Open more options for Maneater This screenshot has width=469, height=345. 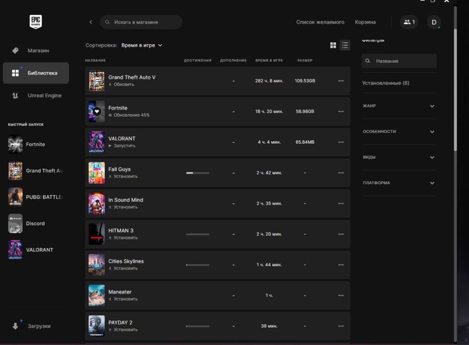(x=341, y=296)
